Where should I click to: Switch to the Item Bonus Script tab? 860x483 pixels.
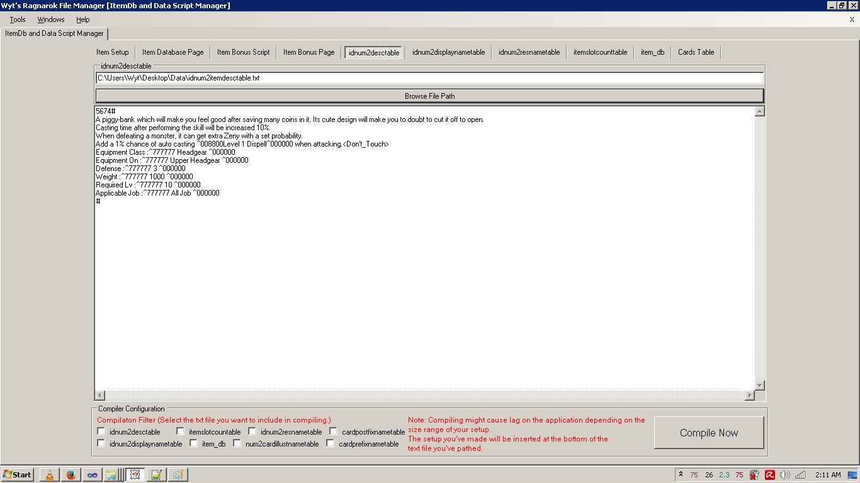click(x=243, y=52)
